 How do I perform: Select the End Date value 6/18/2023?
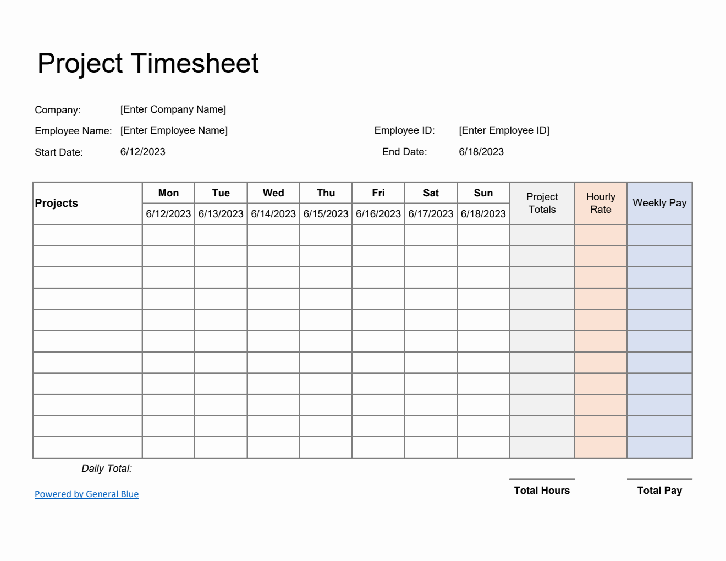481,152
